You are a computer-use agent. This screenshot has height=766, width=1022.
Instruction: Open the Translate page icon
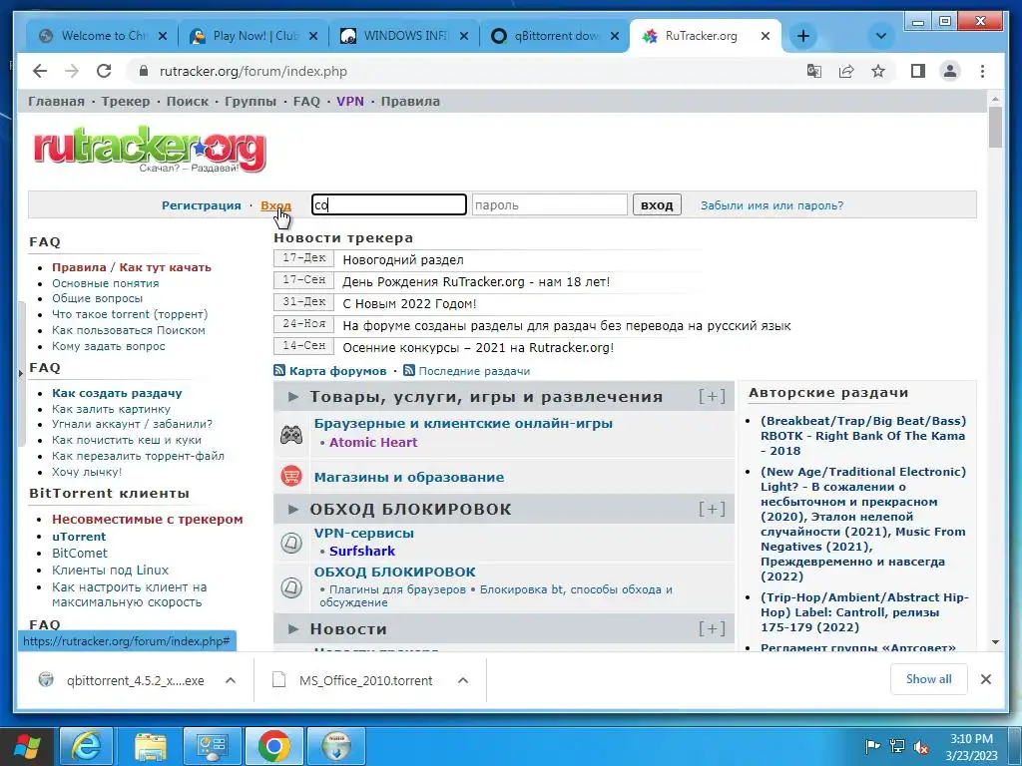(x=814, y=71)
